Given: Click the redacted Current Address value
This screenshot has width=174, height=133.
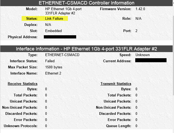Looking at the screenshot, I should pos(151,60).
